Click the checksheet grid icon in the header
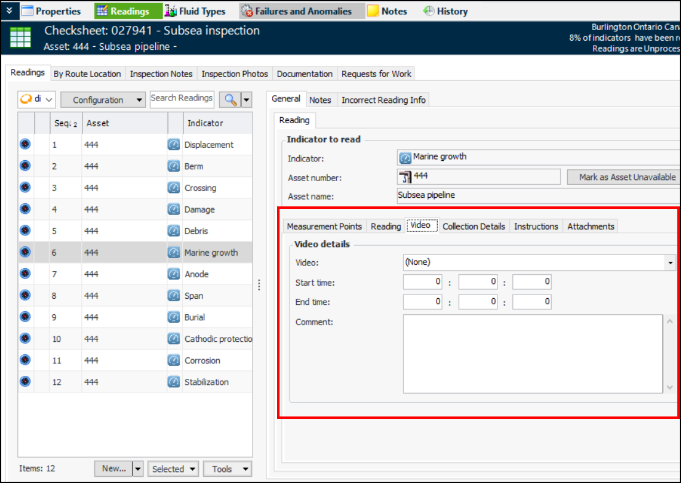Screen dimensions: 681x483 (x=20, y=38)
